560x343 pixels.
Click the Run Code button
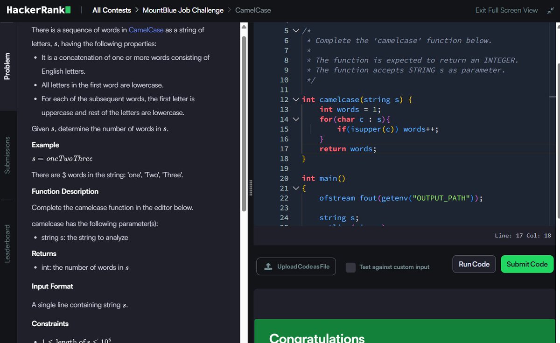click(x=474, y=264)
